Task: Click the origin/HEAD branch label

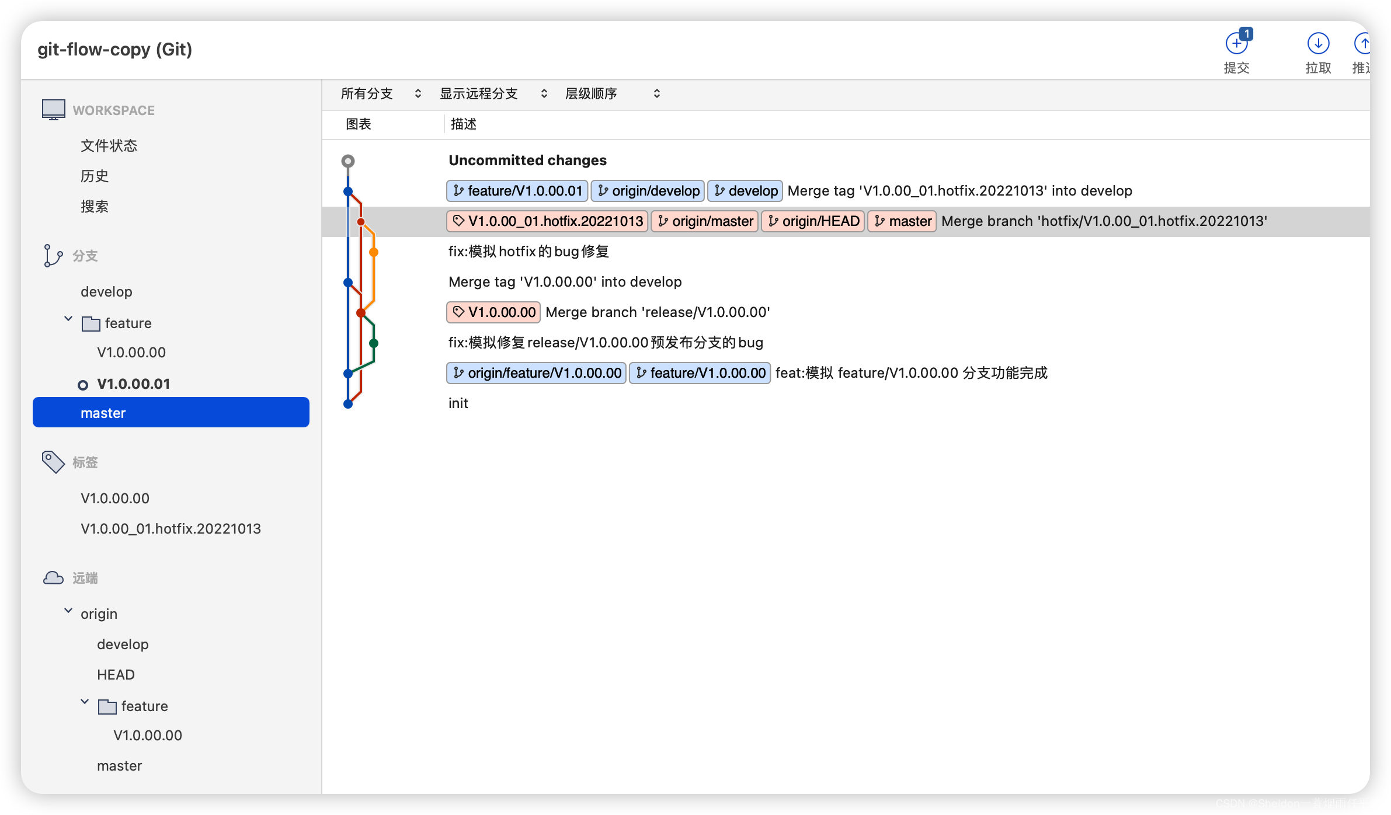Action: pos(813,221)
